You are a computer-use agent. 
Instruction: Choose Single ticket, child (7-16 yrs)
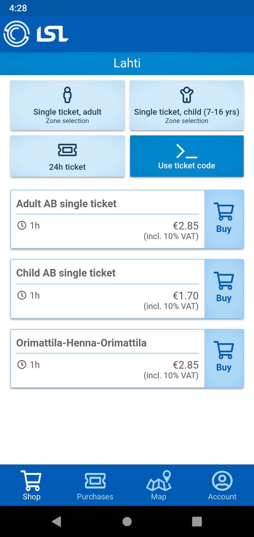[187, 105]
